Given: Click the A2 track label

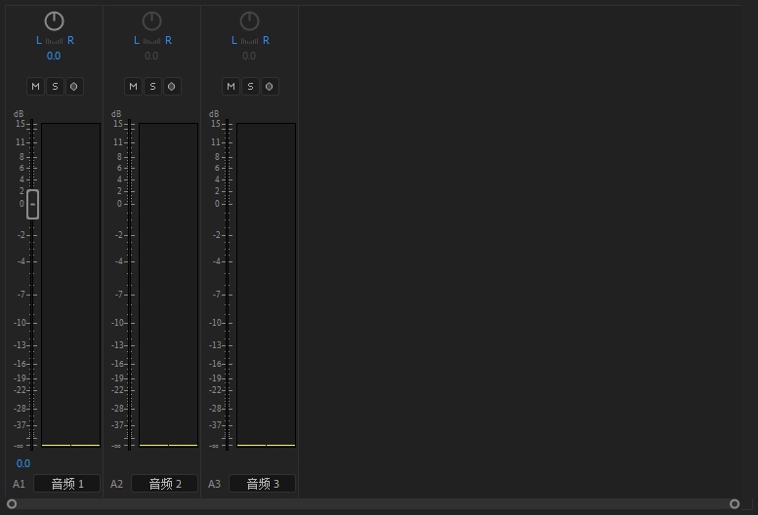Looking at the screenshot, I should click(x=116, y=484).
